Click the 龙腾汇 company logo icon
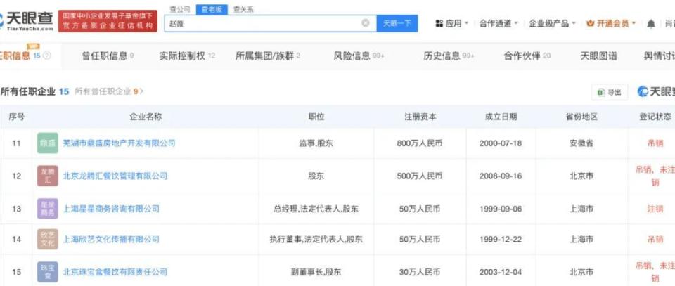675x286 pixels. pos(47,176)
